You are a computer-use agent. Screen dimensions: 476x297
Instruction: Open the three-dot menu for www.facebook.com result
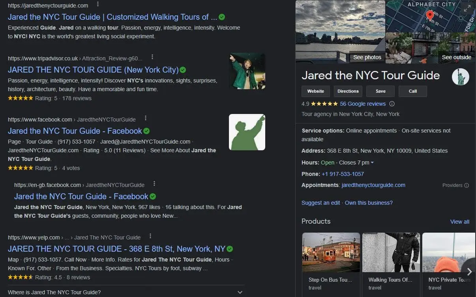(146, 118)
